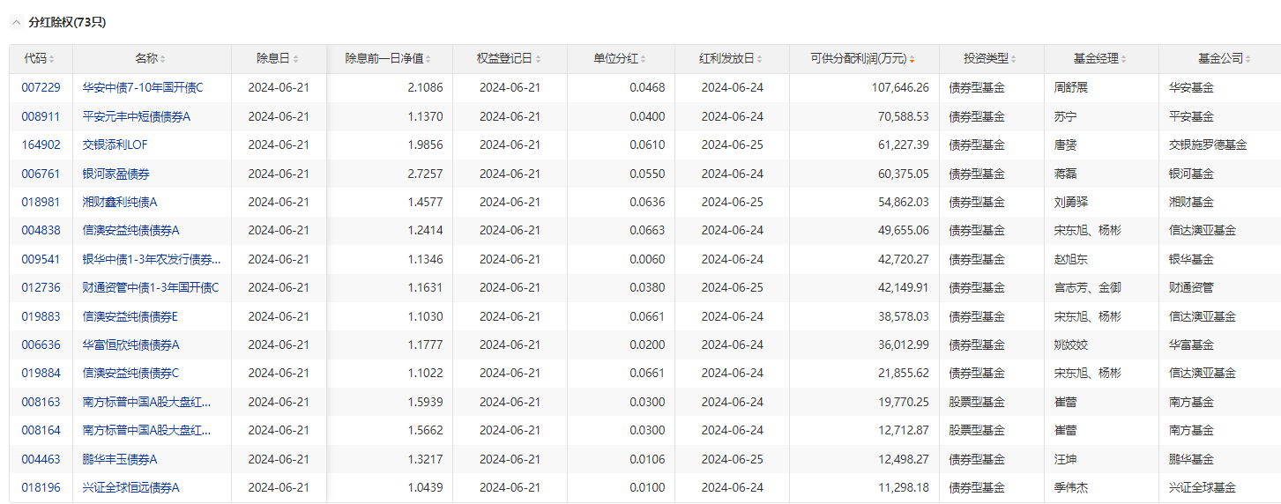Open fund 银河家盈债券
Screen dimensions: 1281x504
[115, 174]
